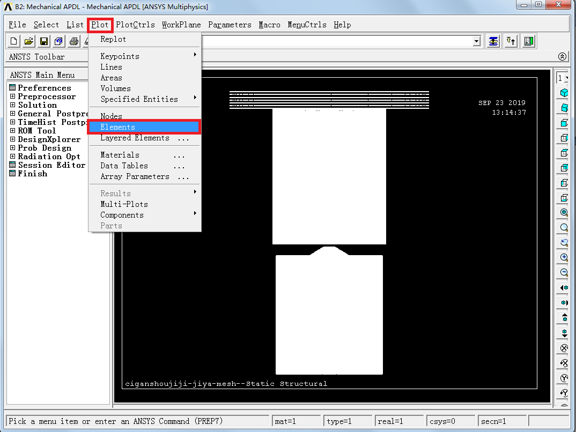The height and width of the screenshot is (432, 576).
Task: Activate the Box Zoom magnifier icon
Action: click(x=564, y=228)
